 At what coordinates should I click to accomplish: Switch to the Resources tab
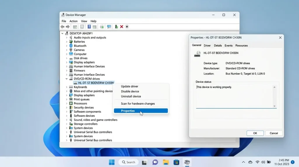(241, 46)
